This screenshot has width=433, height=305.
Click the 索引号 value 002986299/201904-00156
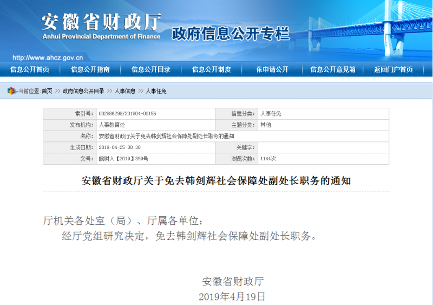[127, 114]
